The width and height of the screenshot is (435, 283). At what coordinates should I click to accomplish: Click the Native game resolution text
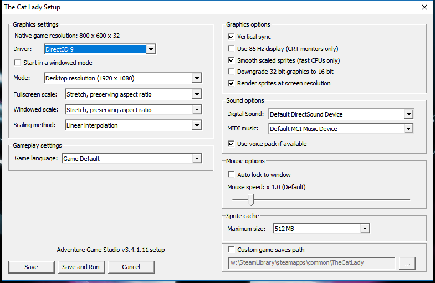tap(67, 36)
